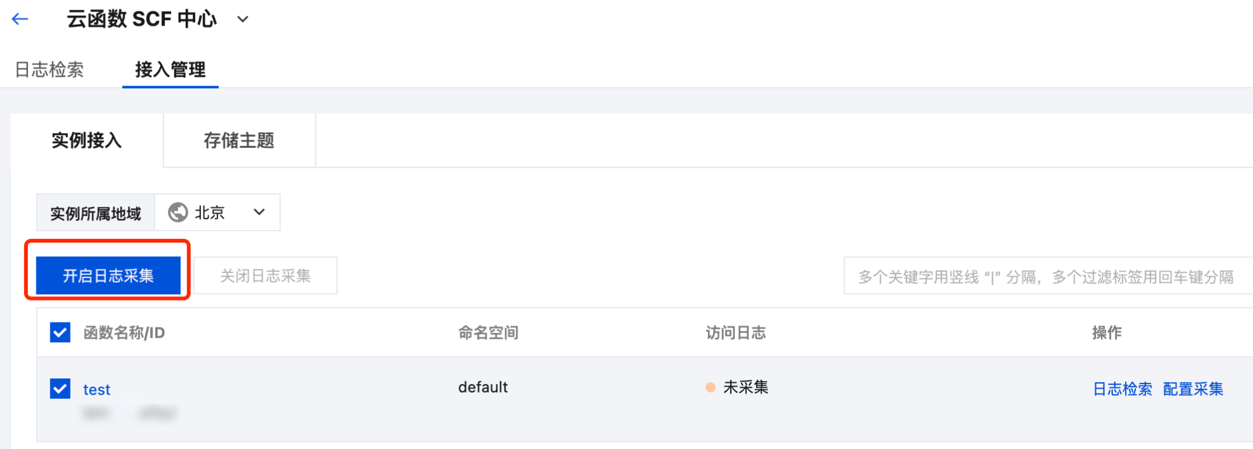The height and width of the screenshot is (449, 1253).
Task: Click the 关闭日志采集 button
Action: pyautogui.click(x=265, y=276)
